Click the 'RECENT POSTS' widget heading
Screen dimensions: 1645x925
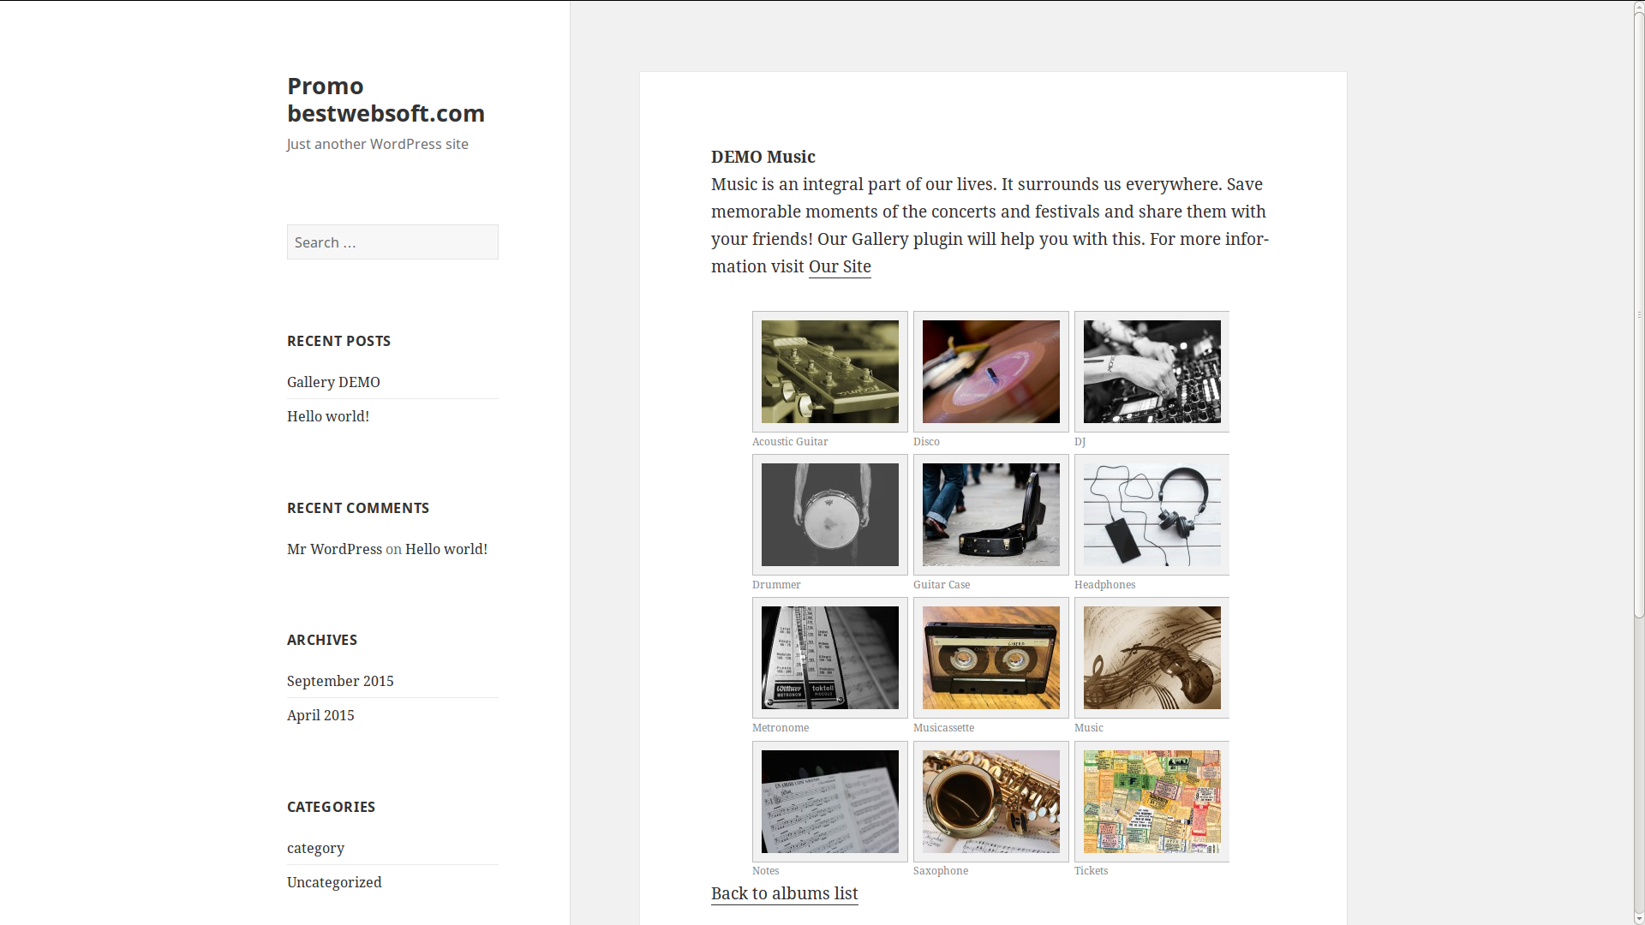[338, 341]
